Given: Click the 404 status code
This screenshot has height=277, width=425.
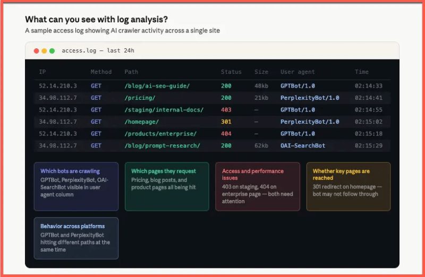Looking at the screenshot, I should pos(226,134).
